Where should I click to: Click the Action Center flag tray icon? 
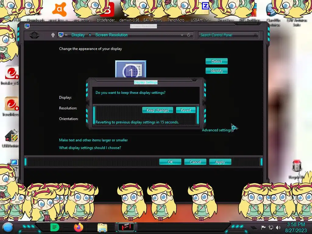coord(263,227)
